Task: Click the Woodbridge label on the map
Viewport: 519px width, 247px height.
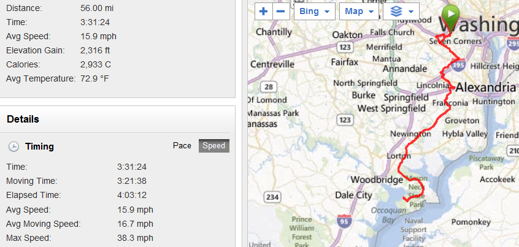Action: [x=376, y=180]
